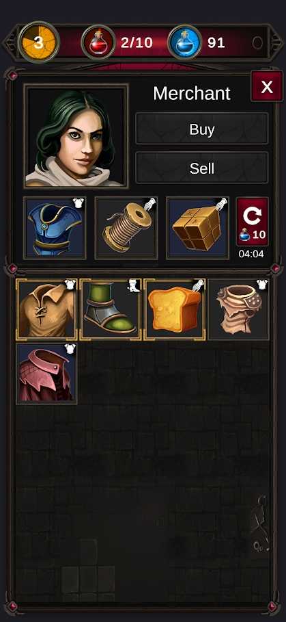Select the bread loaf item
Viewport: 286px width, 622px height.
(175, 309)
